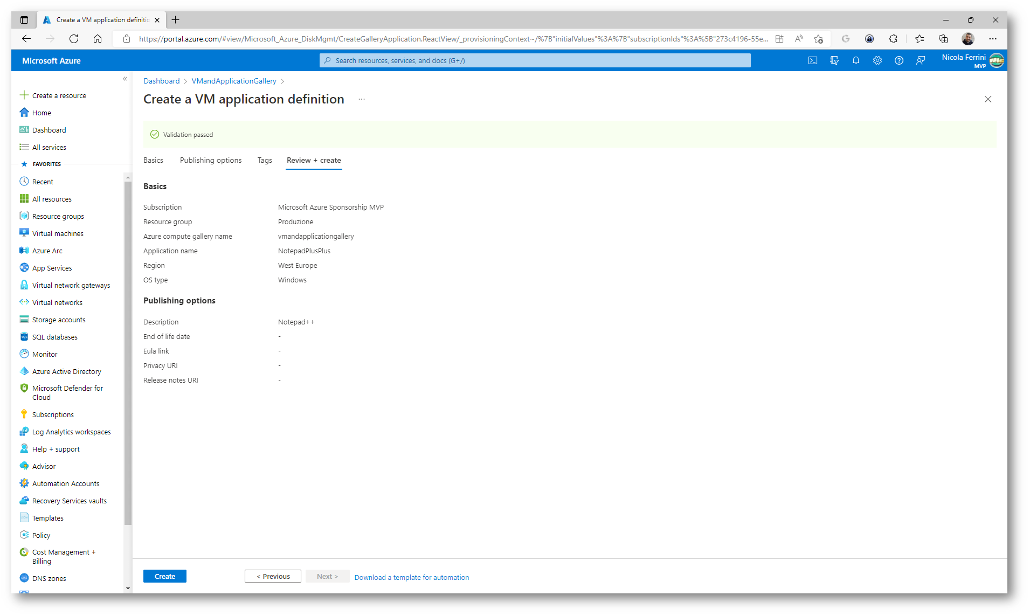This screenshot has width=1030, height=616.
Task: Select the Review + create tab
Action: point(314,160)
